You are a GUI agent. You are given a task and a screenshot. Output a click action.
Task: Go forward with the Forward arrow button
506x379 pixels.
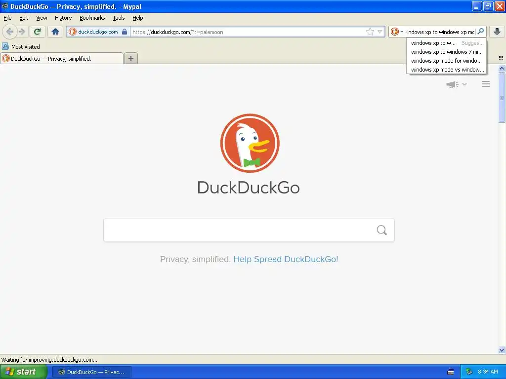[x=22, y=32]
